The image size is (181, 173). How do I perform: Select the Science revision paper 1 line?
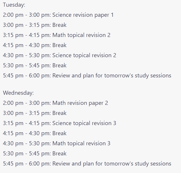58,15
